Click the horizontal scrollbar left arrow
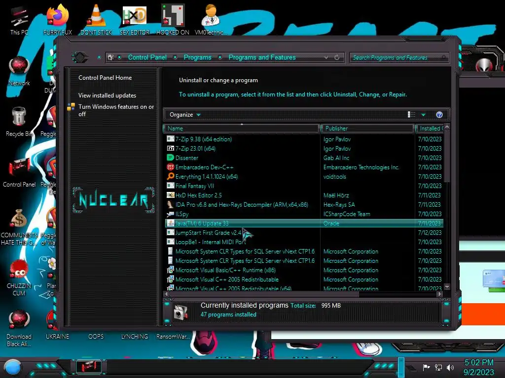This screenshot has height=378, width=505. pyautogui.click(x=167, y=294)
